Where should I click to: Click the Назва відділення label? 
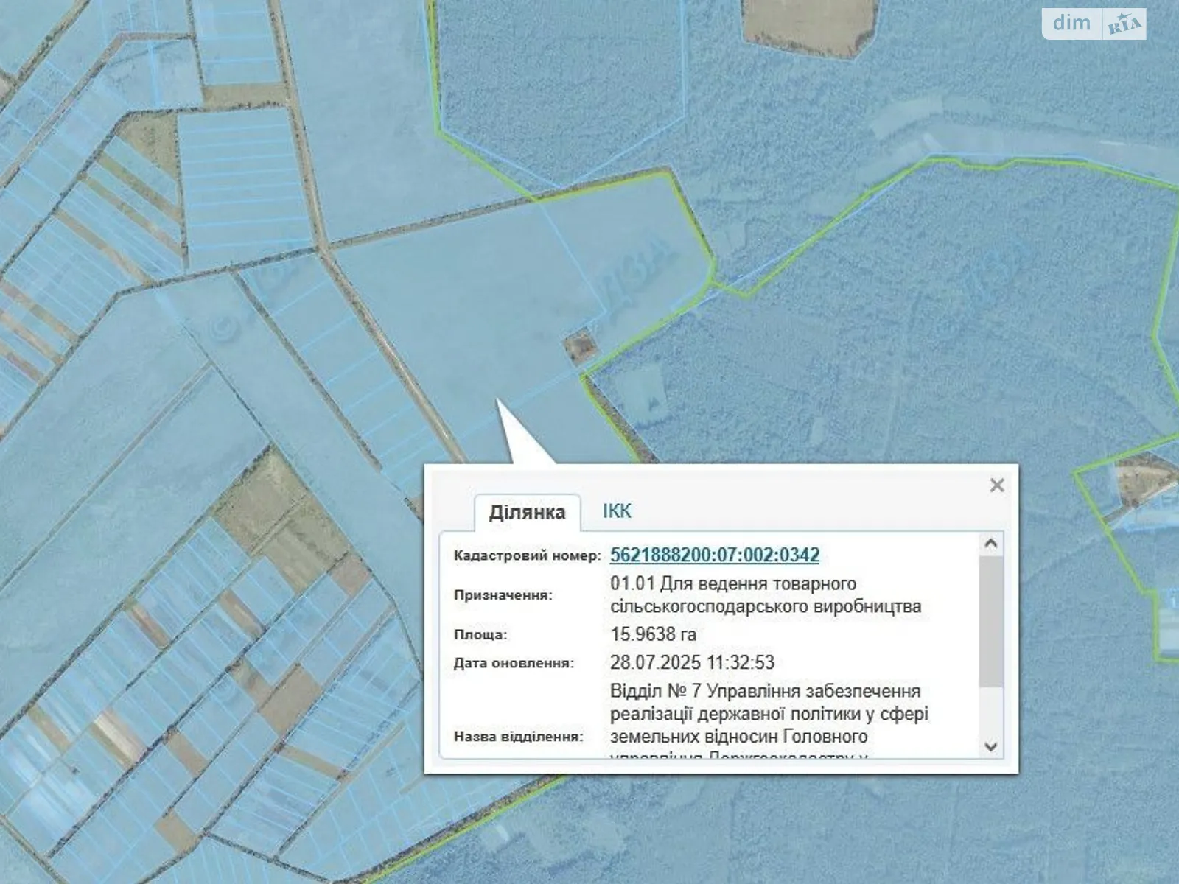[x=518, y=736]
